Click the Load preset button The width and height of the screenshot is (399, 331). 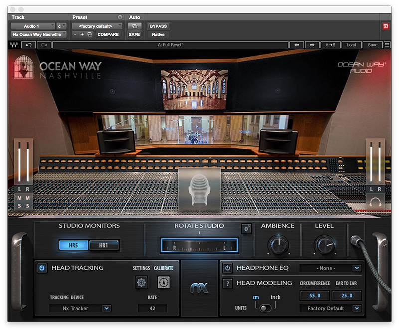351,45
